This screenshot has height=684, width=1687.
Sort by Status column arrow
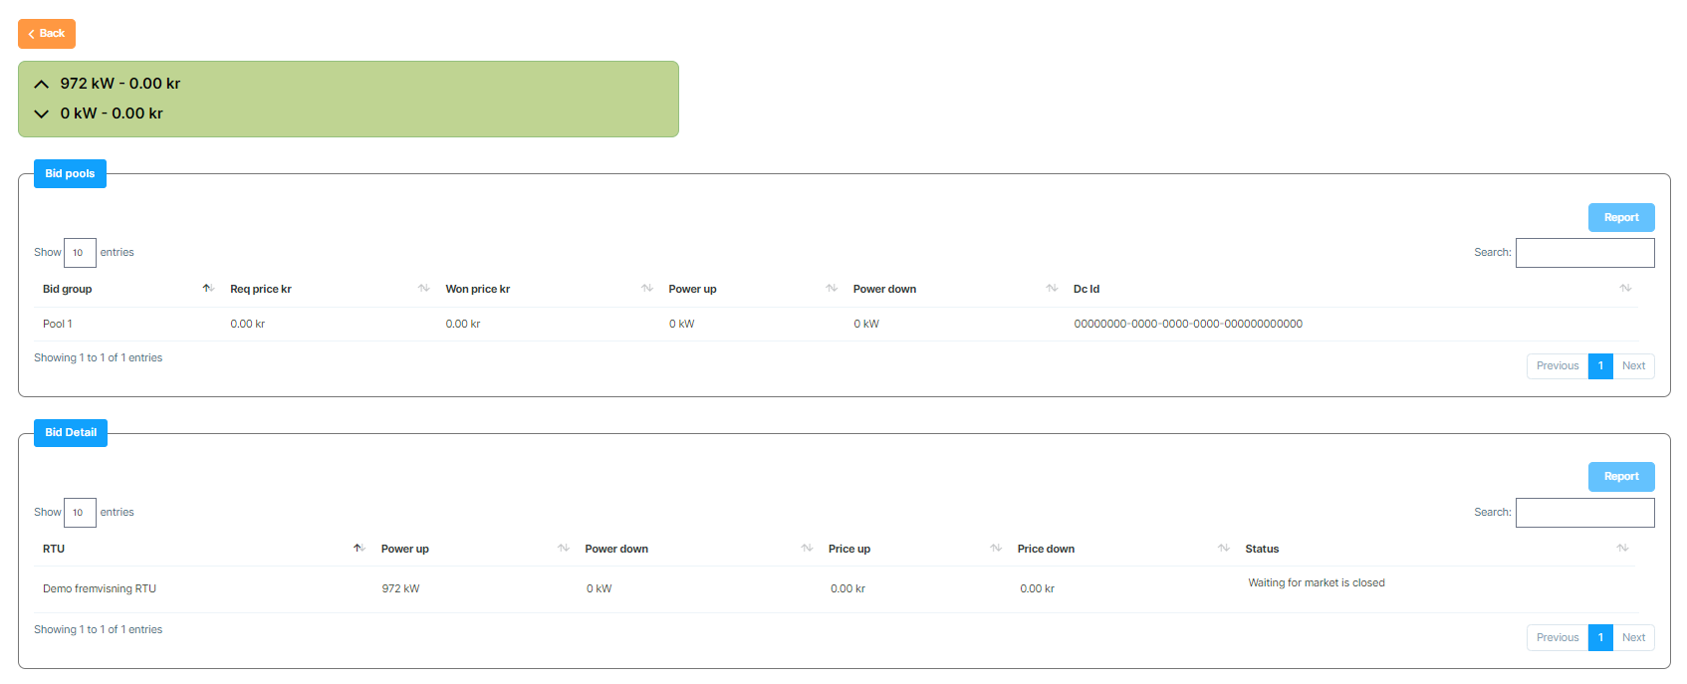(1622, 549)
